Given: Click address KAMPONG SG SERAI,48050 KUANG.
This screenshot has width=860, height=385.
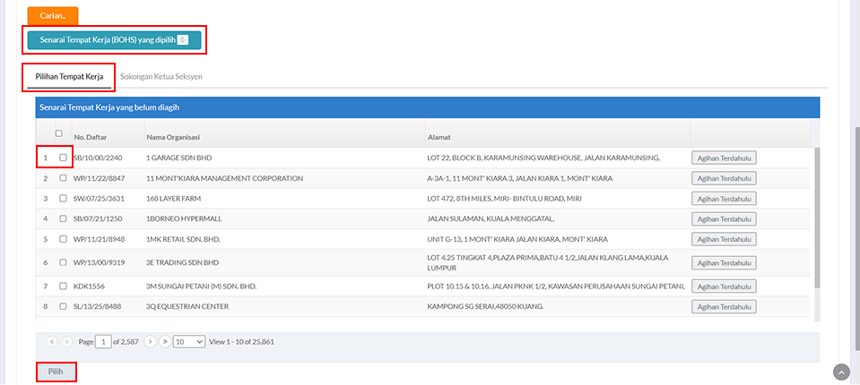Looking at the screenshot, I should pos(485,306).
